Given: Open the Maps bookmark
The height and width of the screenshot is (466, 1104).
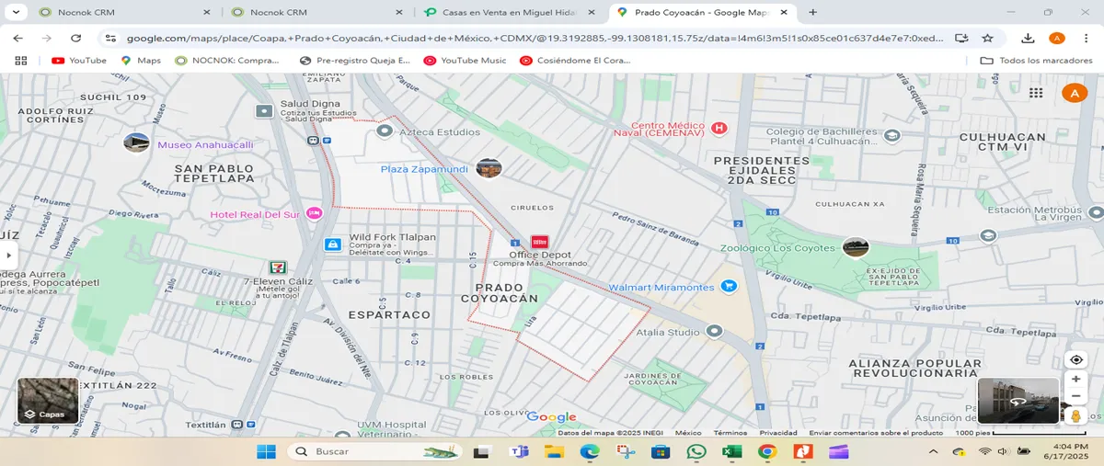Looking at the screenshot, I should (x=140, y=61).
